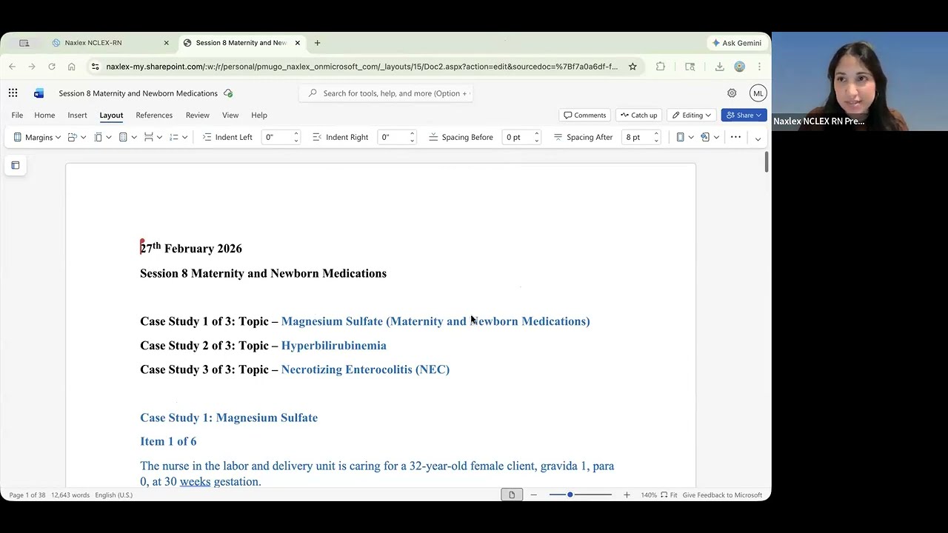Screen dimensions: 948x533
Task: Close the Naxlex NCLEX-RN tab
Action: tap(166, 43)
